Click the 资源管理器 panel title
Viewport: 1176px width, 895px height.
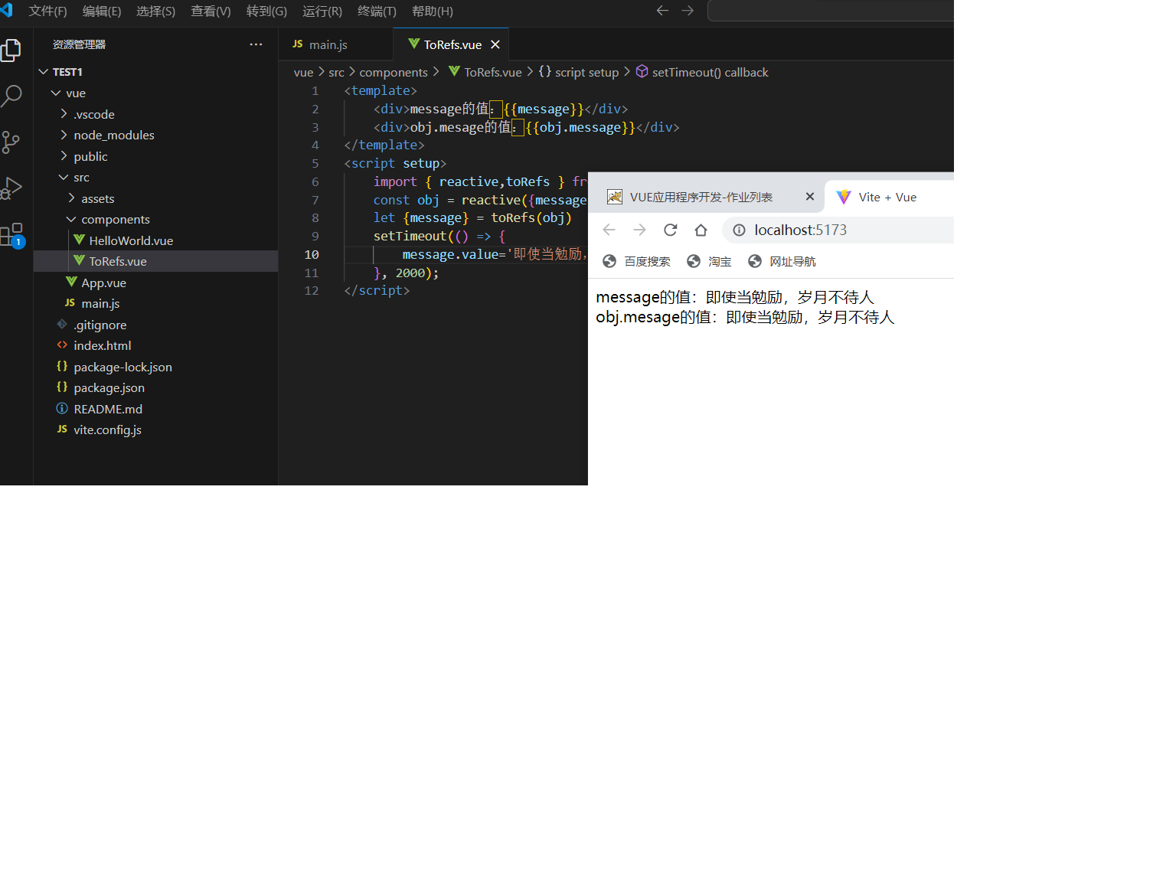(x=79, y=44)
